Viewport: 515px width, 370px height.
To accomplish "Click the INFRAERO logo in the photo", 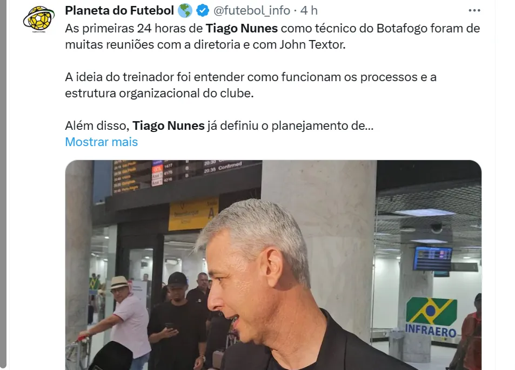I will (431, 318).
